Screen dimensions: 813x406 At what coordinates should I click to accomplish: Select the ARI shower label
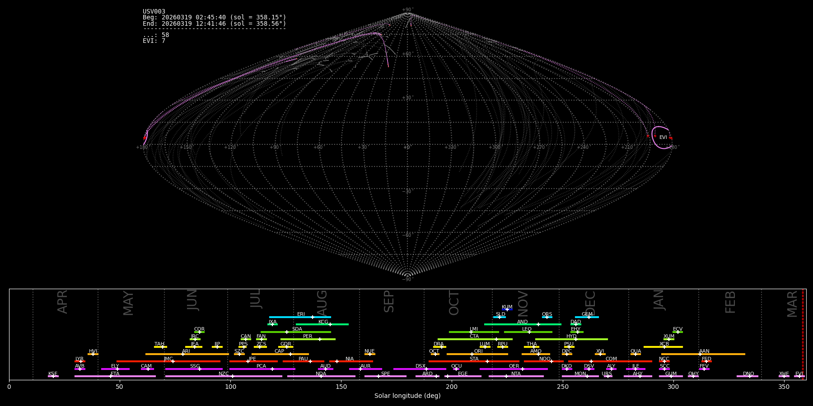[186, 351]
